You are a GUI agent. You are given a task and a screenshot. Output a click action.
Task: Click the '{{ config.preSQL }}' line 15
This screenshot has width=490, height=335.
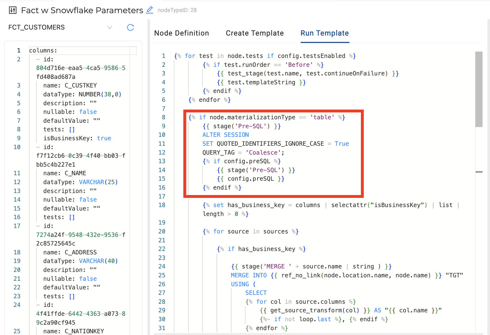251,179
